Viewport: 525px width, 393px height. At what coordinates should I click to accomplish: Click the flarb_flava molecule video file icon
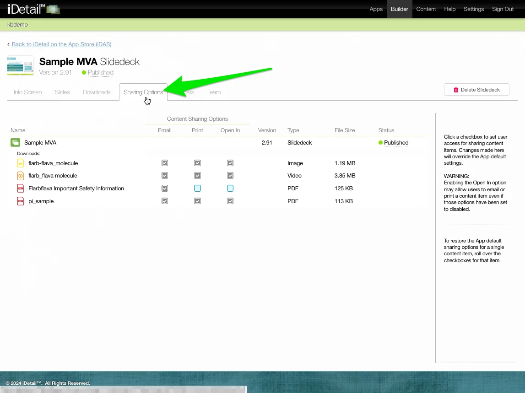pos(21,176)
